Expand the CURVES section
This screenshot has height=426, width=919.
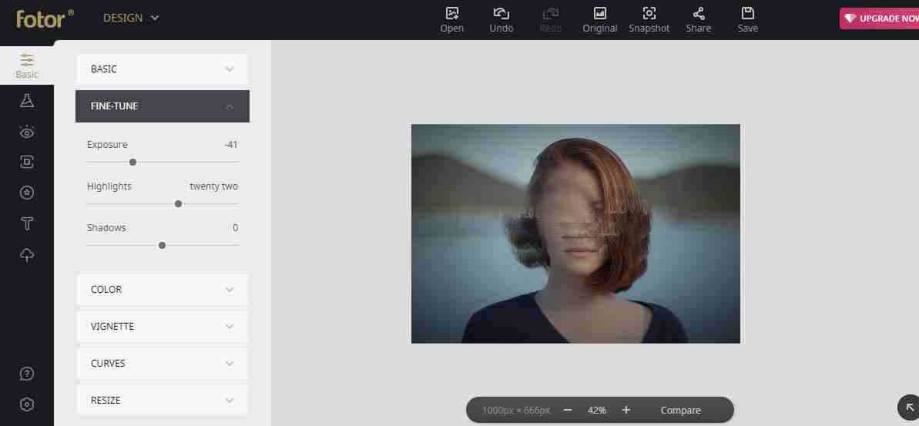pyautogui.click(x=163, y=364)
